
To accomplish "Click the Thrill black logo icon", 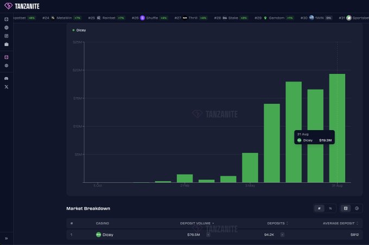I will (185, 18).
